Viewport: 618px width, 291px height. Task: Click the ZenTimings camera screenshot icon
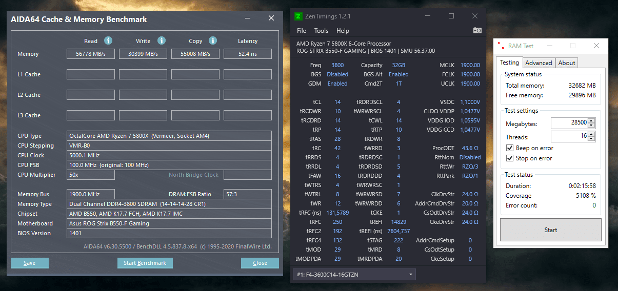click(477, 30)
